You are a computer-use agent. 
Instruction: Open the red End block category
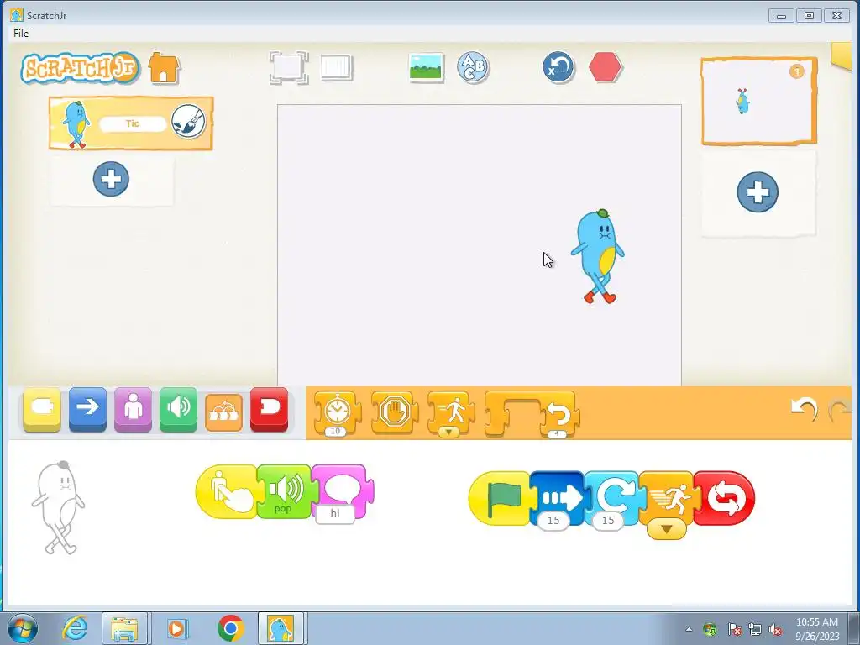click(270, 410)
